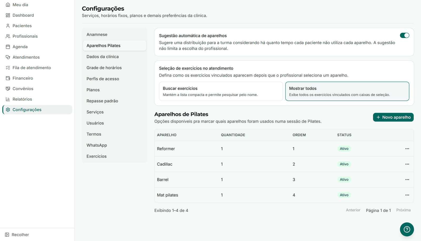The height and width of the screenshot is (241, 421).
Task: Click the Financeiro wallet icon
Action: coord(8,78)
